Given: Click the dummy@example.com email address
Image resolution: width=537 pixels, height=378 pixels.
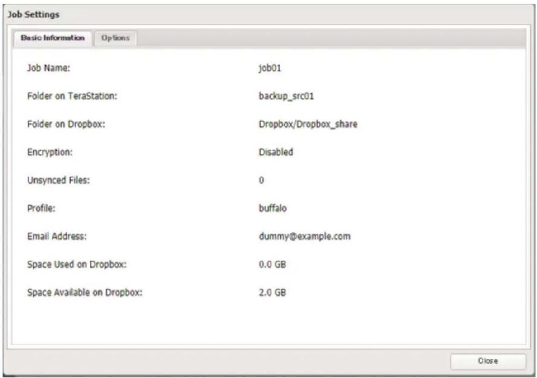Looking at the screenshot, I should click(x=304, y=236).
